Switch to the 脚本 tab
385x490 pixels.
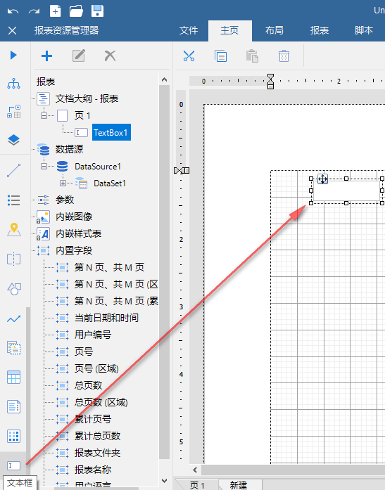[364, 30]
